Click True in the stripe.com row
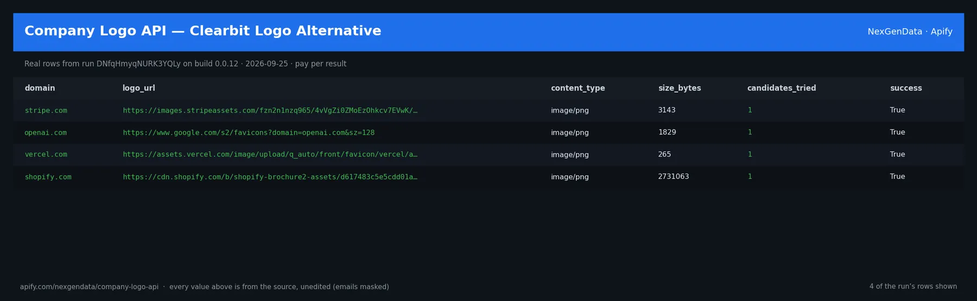Image resolution: width=977 pixels, height=301 pixels. (x=897, y=110)
